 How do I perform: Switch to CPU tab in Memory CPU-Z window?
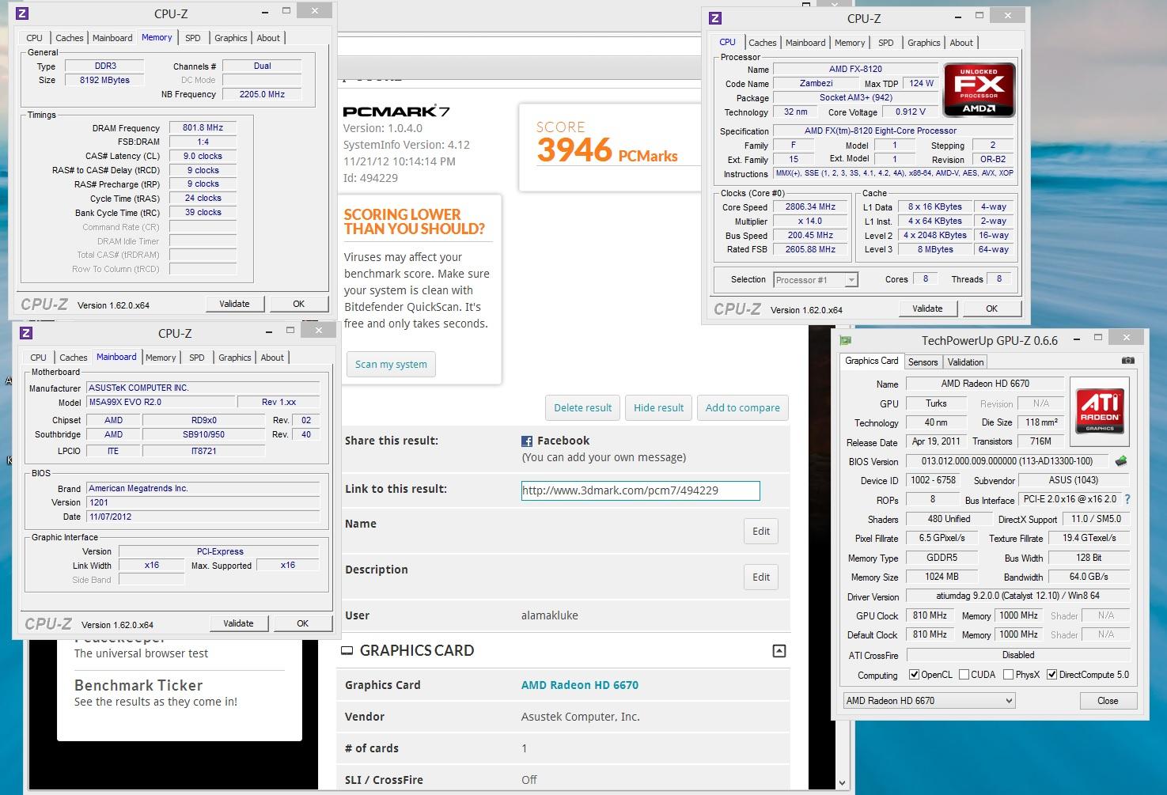pos(34,38)
